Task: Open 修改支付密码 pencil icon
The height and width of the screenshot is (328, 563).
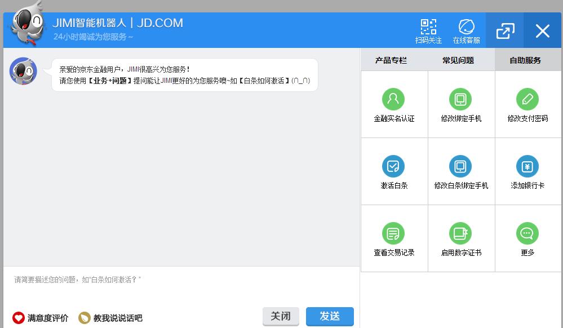Action: 527,99
